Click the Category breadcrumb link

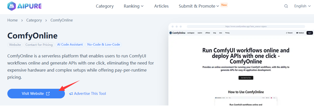tap(34, 20)
